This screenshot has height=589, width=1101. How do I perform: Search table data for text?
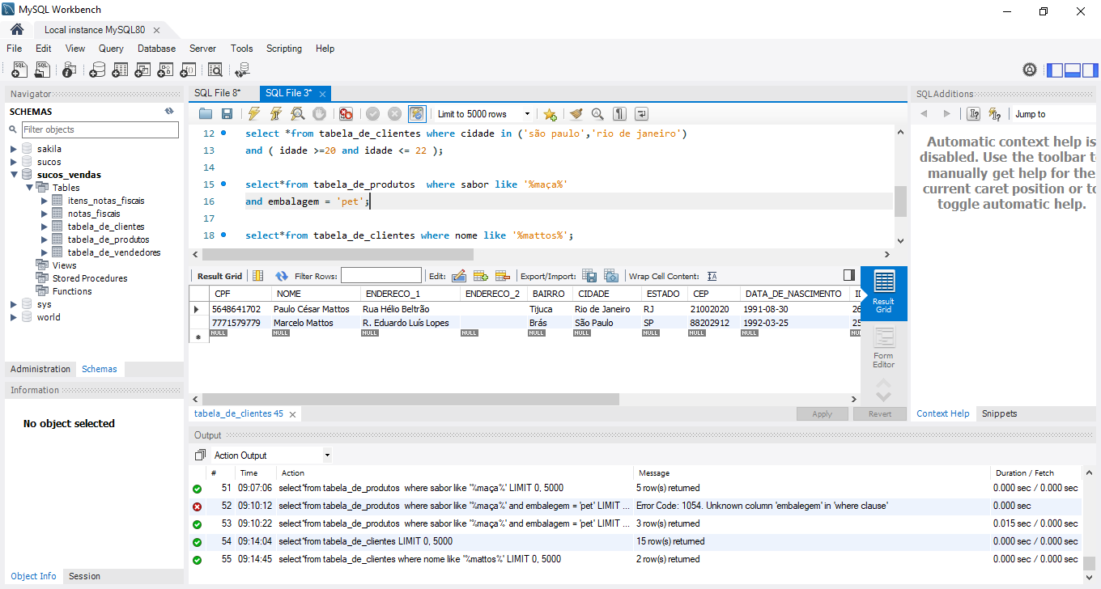[x=215, y=70]
